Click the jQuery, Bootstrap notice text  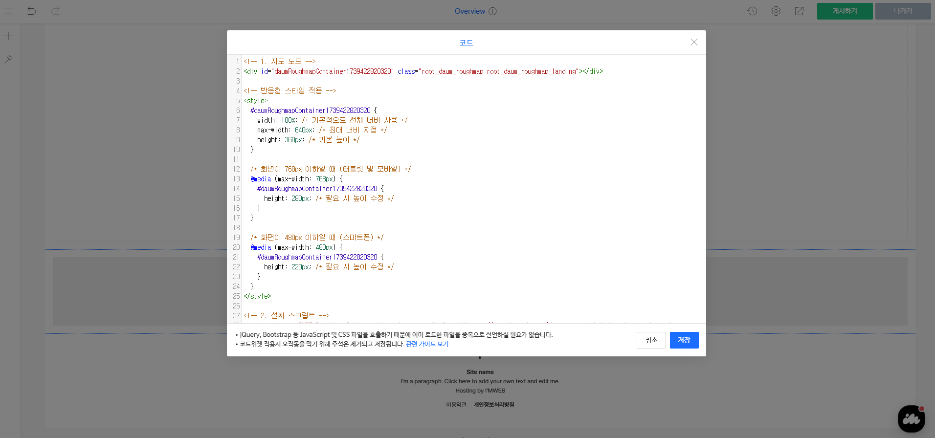click(396, 335)
